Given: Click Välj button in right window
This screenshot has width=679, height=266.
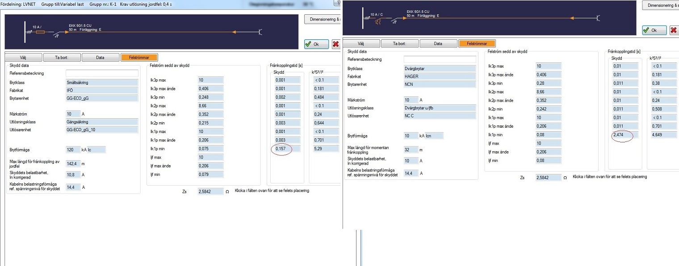Looking at the screenshot, I should 362,43.
